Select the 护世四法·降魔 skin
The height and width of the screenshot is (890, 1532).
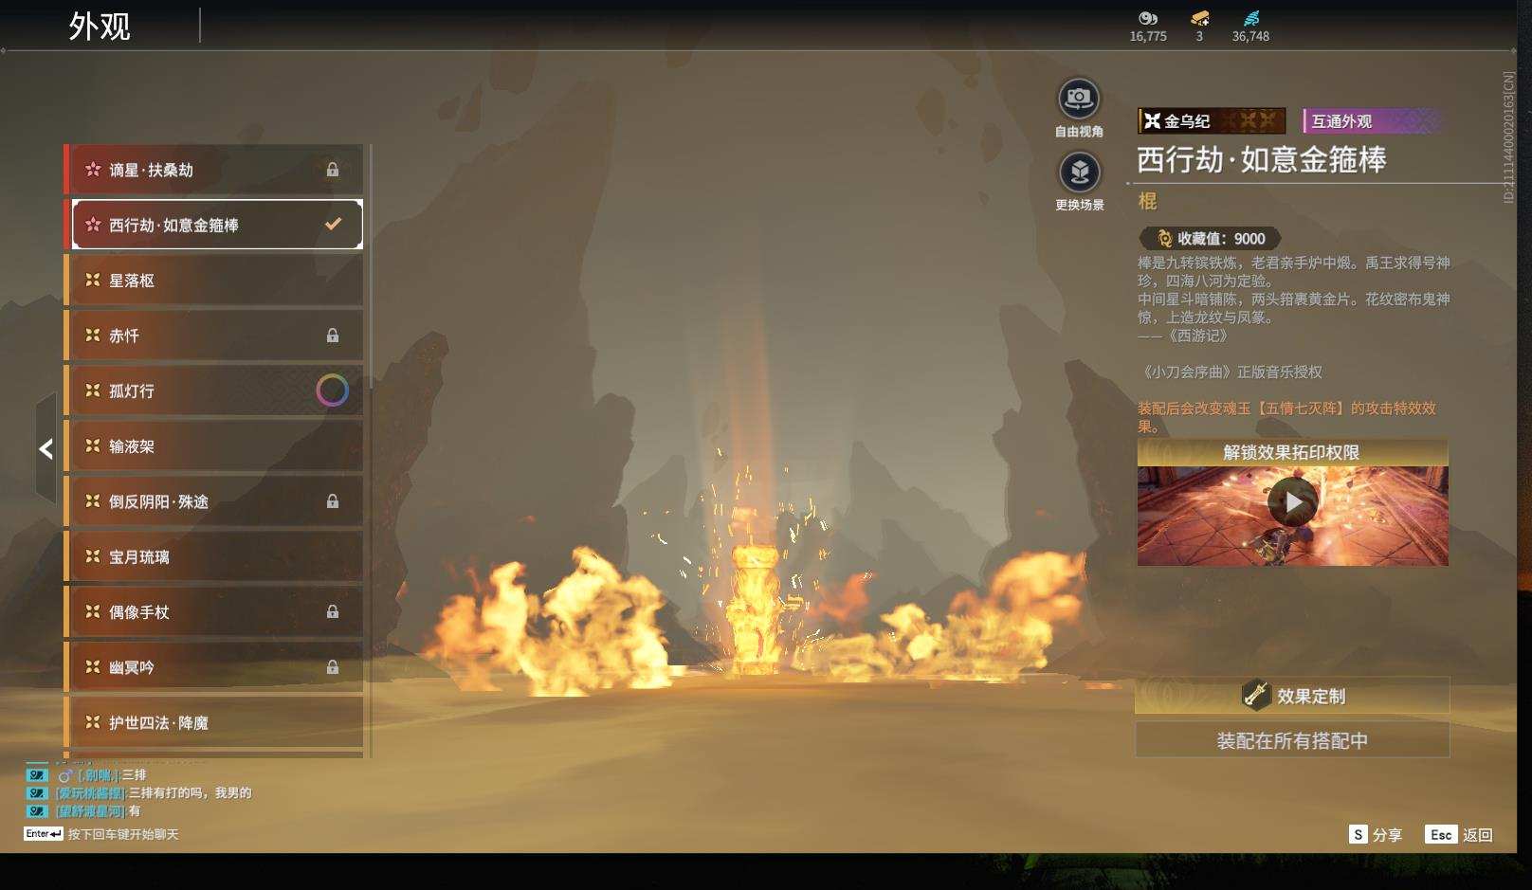click(214, 722)
